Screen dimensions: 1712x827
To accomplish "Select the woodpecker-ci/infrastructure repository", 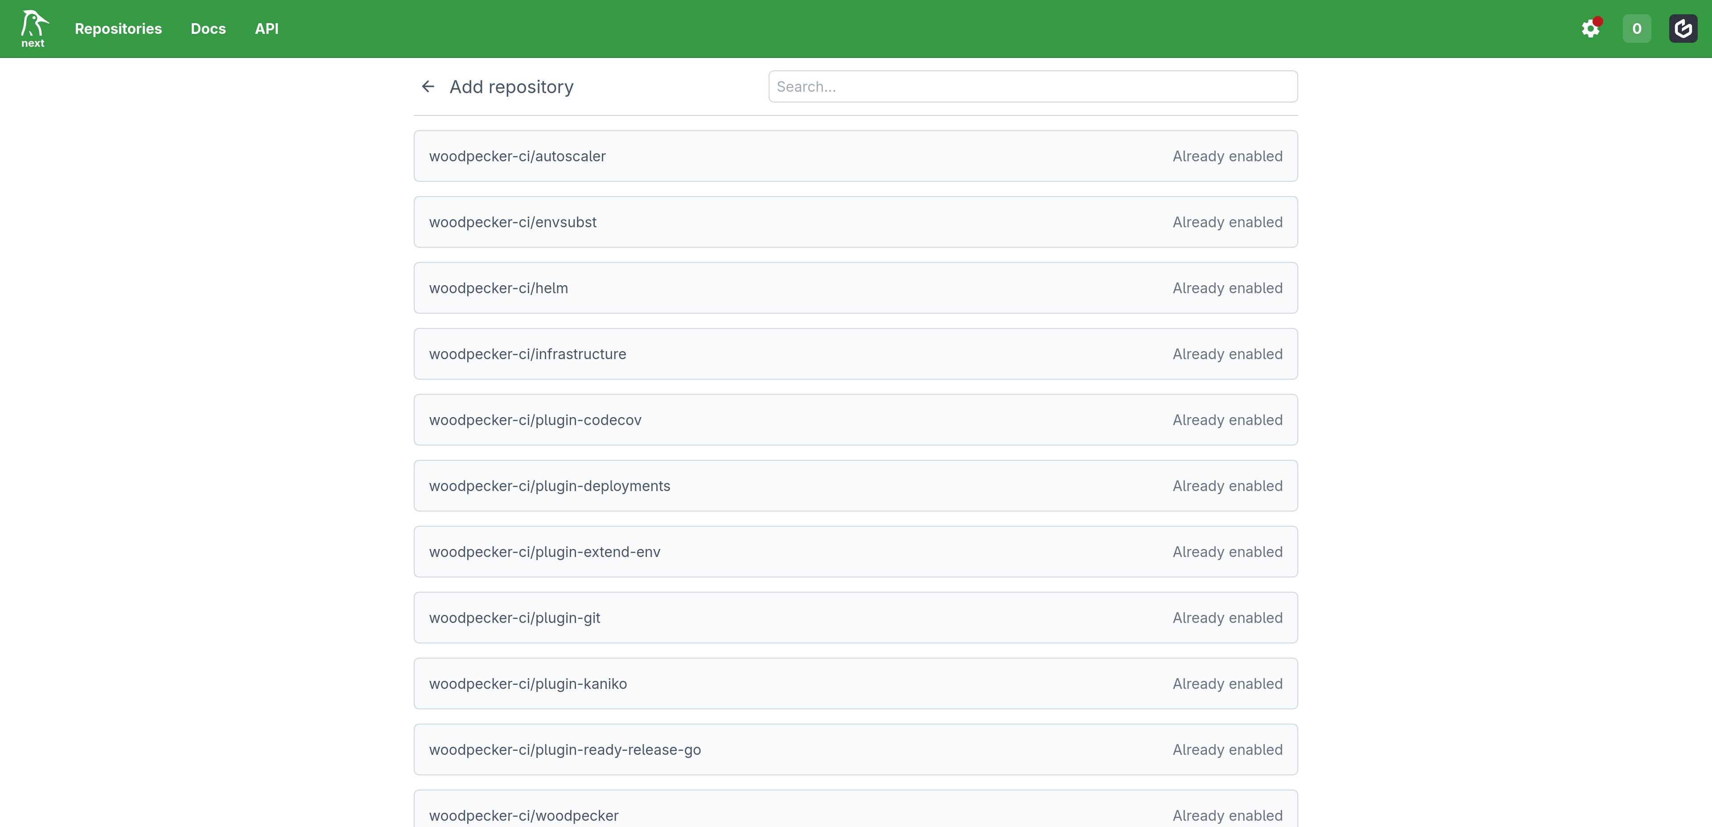I will click(x=856, y=354).
